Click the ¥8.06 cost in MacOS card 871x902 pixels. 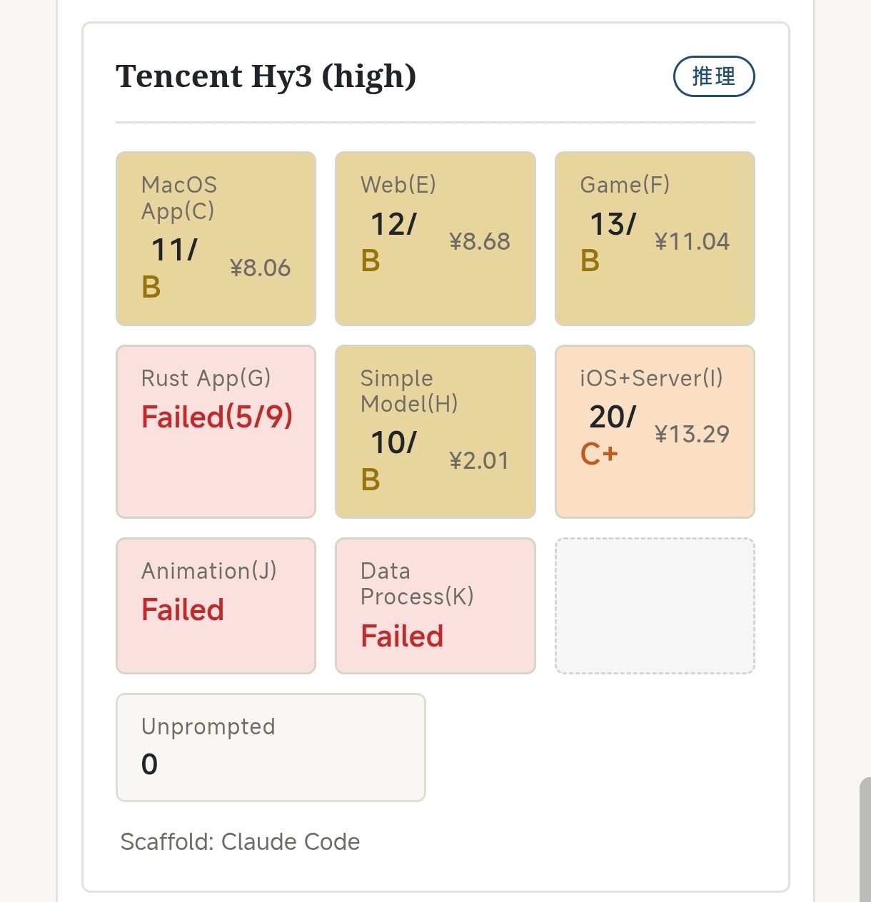[260, 268]
